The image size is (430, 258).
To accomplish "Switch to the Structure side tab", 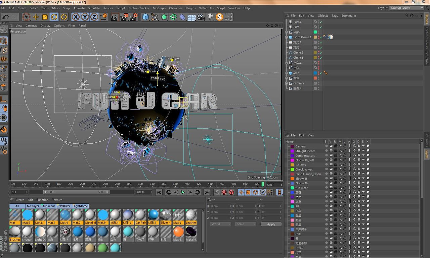I will tap(427, 58).
